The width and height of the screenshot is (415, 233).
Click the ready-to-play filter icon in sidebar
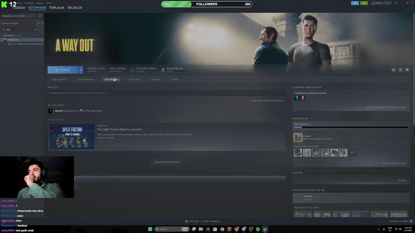click(42, 23)
